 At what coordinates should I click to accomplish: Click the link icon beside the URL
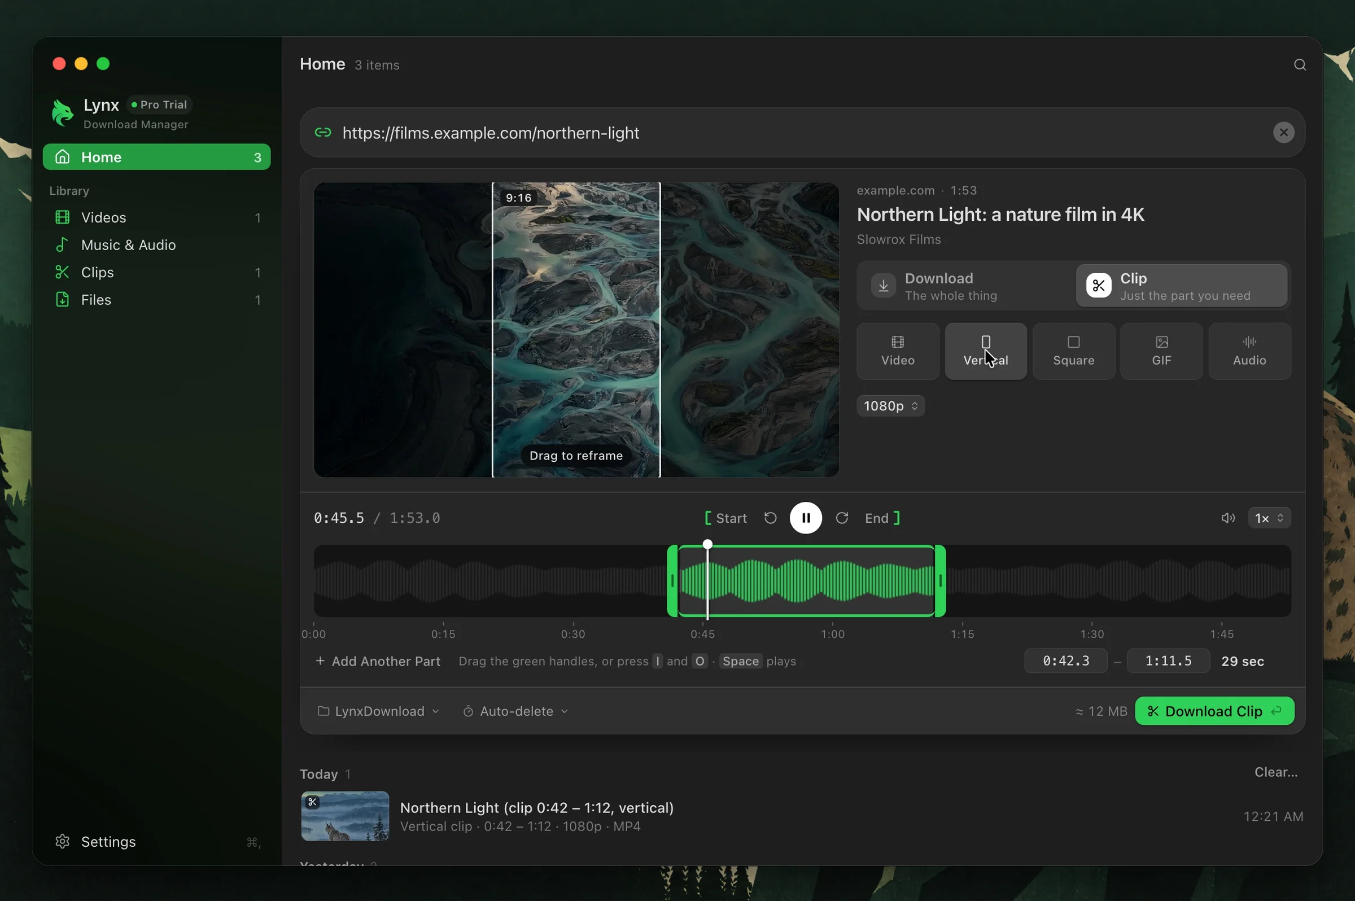pyautogui.click(x=323, y=133)
